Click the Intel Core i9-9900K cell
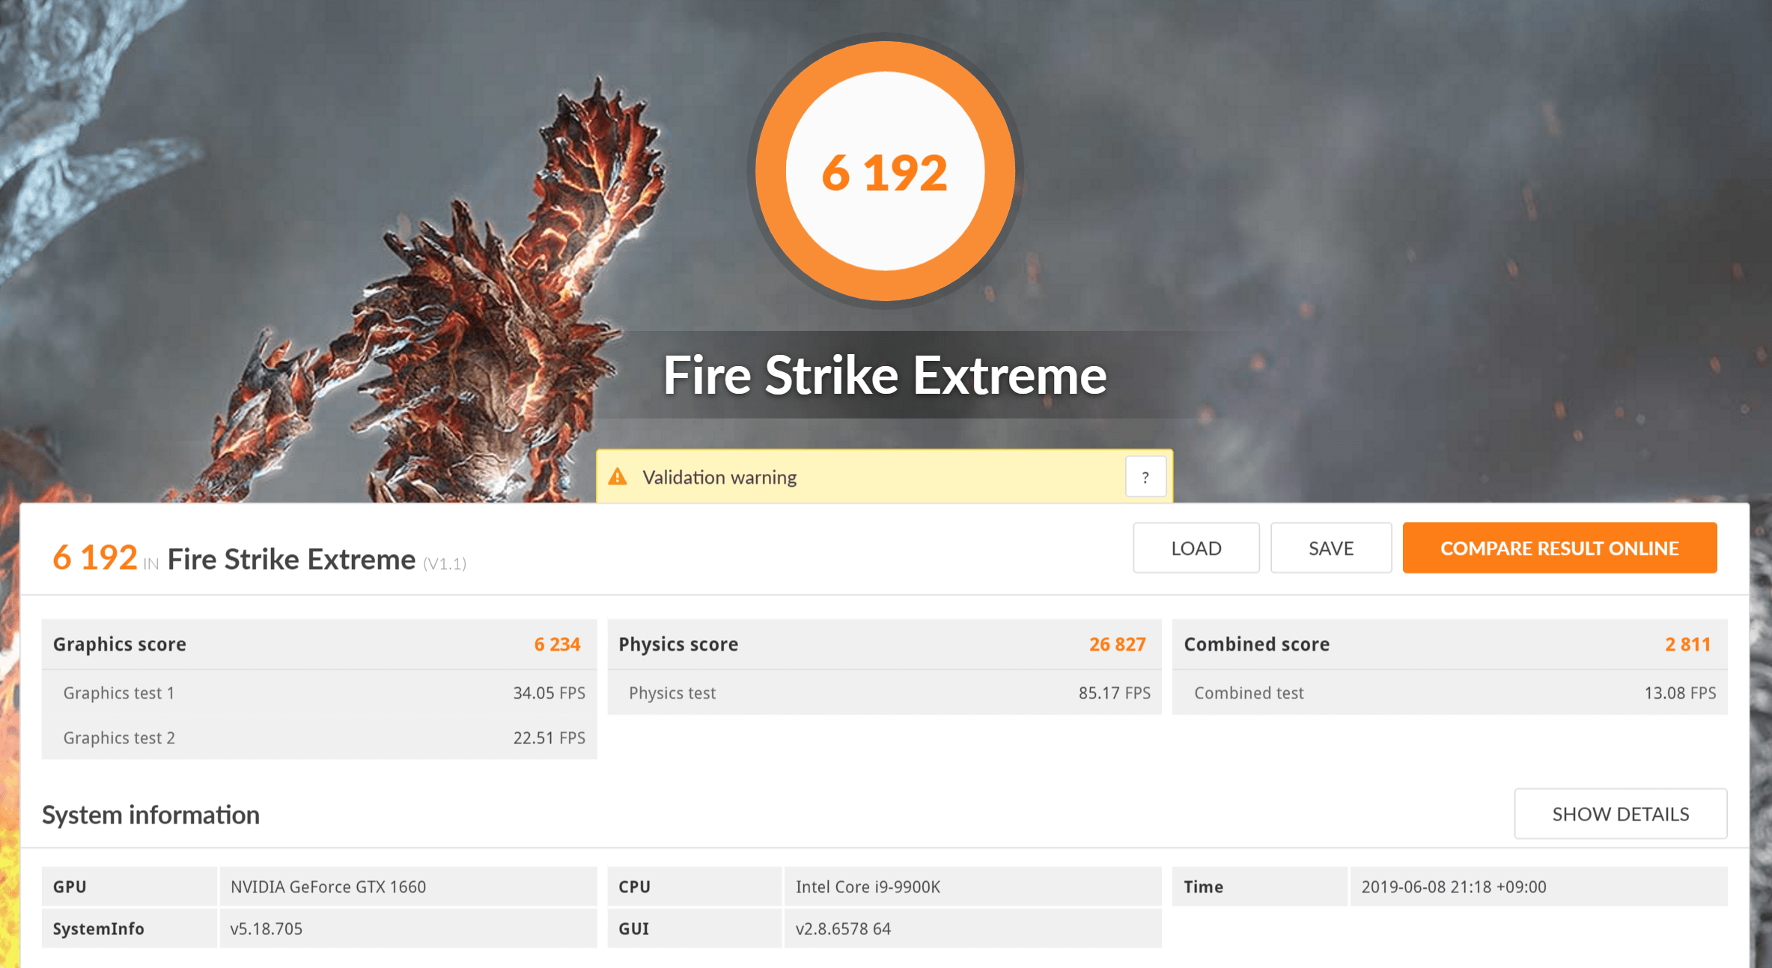Screen dimensions: 1772x968 tap(973, 886)
